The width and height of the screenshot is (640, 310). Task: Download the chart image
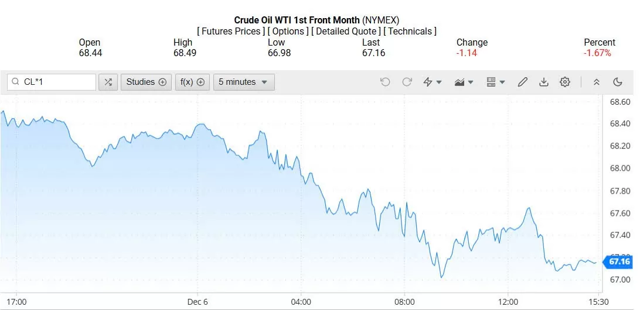click(543, 82)
